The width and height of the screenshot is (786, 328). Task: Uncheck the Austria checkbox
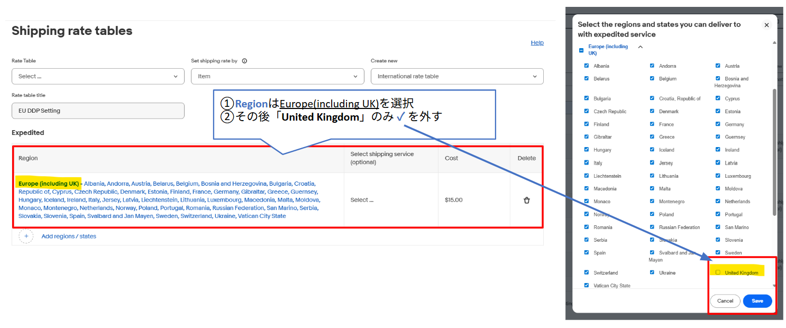click(718, 66)
